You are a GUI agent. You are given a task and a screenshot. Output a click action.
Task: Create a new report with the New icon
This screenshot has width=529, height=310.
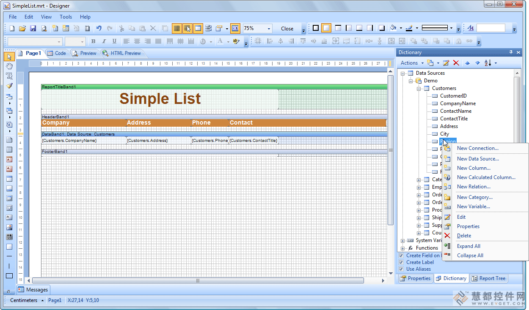12,29
